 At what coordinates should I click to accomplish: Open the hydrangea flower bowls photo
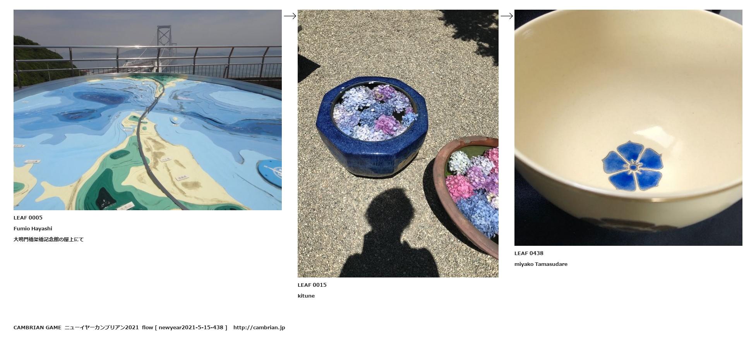pyautogui.click(x=398, y=143)
